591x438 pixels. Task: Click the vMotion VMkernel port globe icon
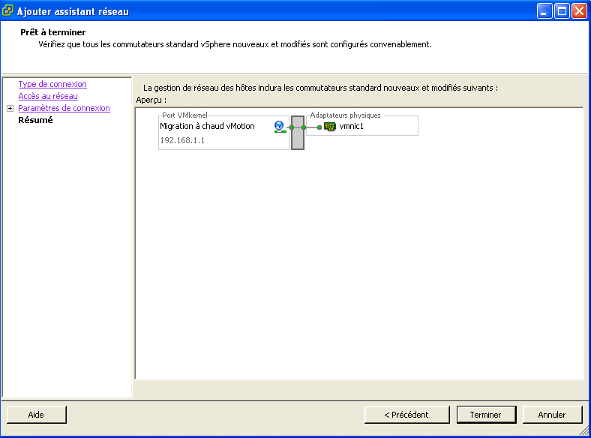280,127
